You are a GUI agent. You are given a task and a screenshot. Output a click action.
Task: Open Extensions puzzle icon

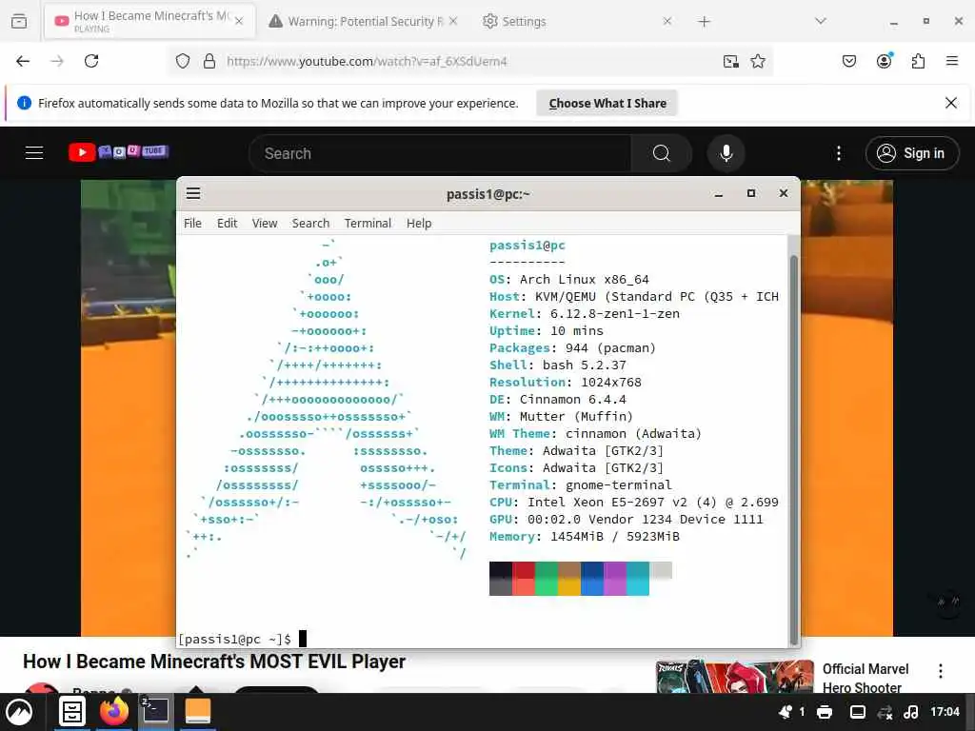(918, 61)
